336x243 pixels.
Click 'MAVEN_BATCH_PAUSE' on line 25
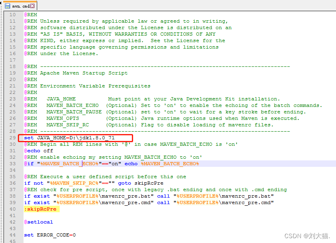(x=74, y=112)
